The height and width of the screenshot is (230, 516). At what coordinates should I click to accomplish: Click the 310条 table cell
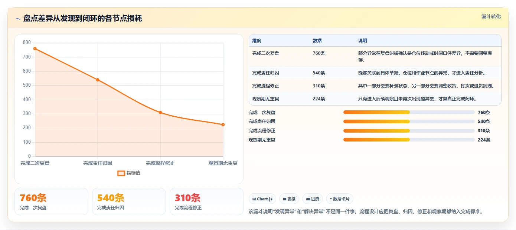tap(319, 86)
